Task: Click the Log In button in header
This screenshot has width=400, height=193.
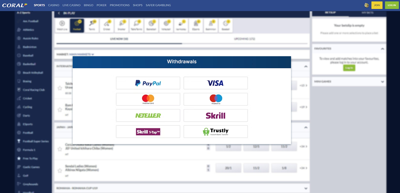Action: (x=392, y=5)
